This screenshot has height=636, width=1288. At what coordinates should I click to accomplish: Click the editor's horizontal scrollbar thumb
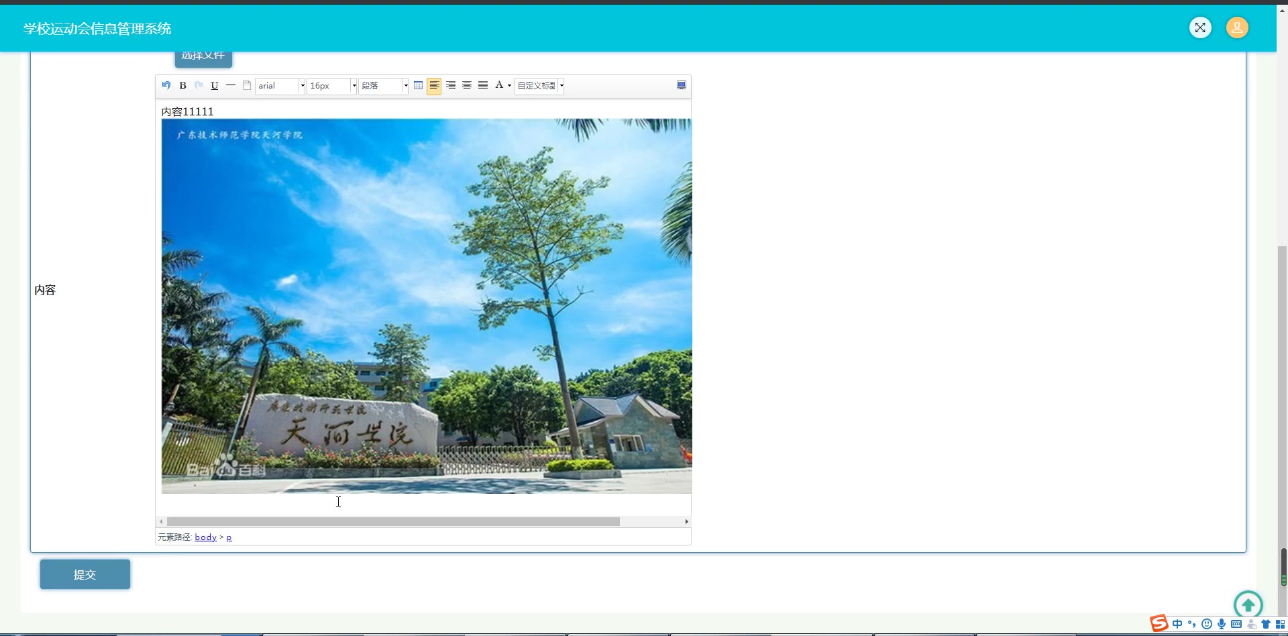(393, 521)
